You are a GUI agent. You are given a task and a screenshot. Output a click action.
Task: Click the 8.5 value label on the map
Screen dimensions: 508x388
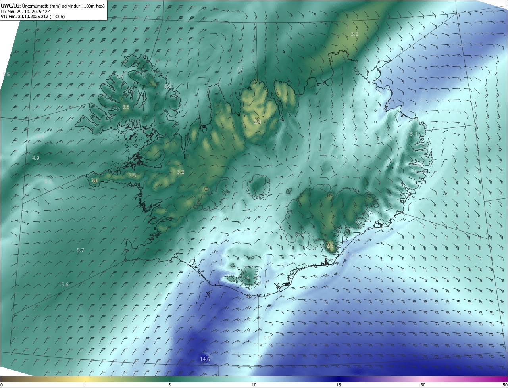[x=48, y=181]
